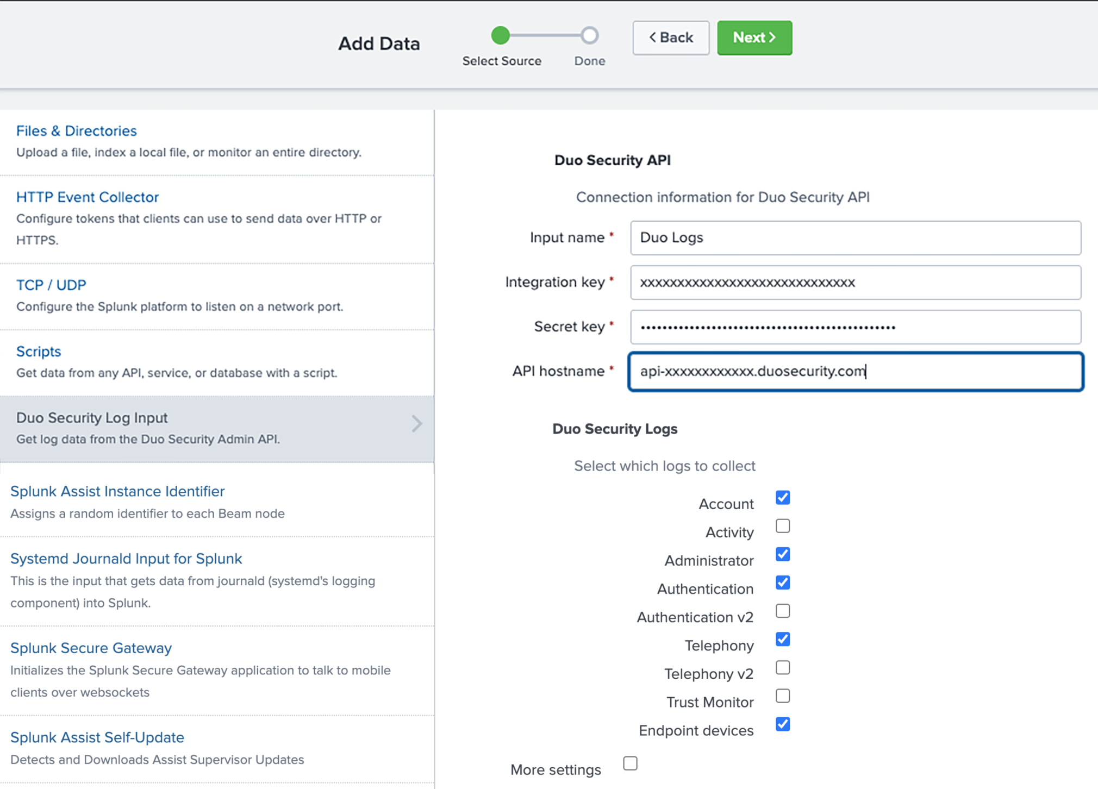Viewport: 1098px width, 789px height.
Task: Click the Back button
Action: coord(671,37)
